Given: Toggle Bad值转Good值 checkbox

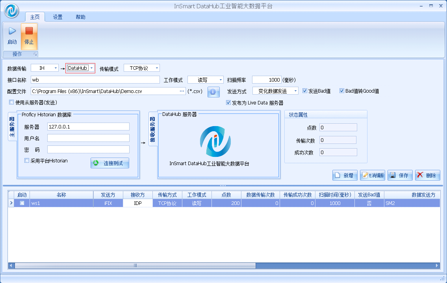Looking at the screenshot, I should click(x=341, y=91).
